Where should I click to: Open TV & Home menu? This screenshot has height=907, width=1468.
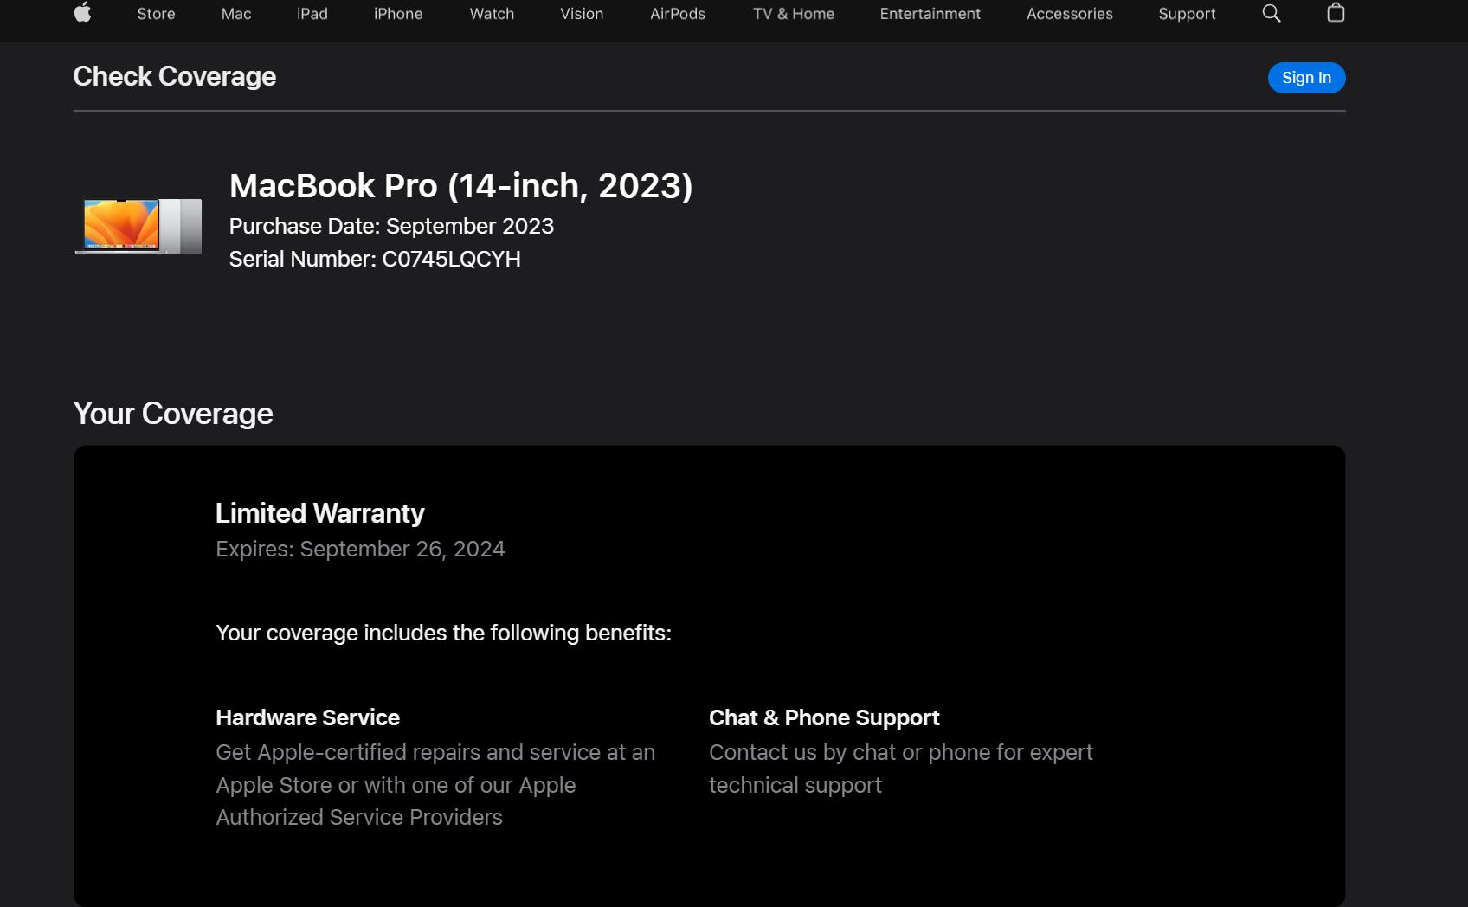tap(794, 14)
